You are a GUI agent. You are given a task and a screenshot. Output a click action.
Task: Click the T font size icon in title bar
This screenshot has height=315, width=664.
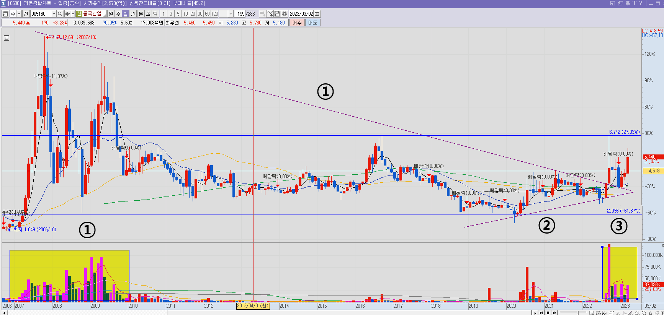pos(634,3)
